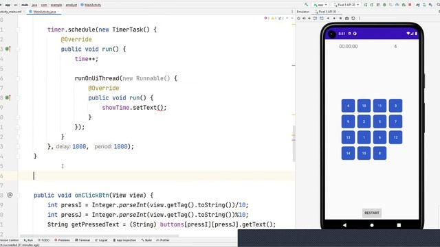This screenshot has height=247, width=440.
Task: Open the Logcat tool window
Action: tap(101, 240)
